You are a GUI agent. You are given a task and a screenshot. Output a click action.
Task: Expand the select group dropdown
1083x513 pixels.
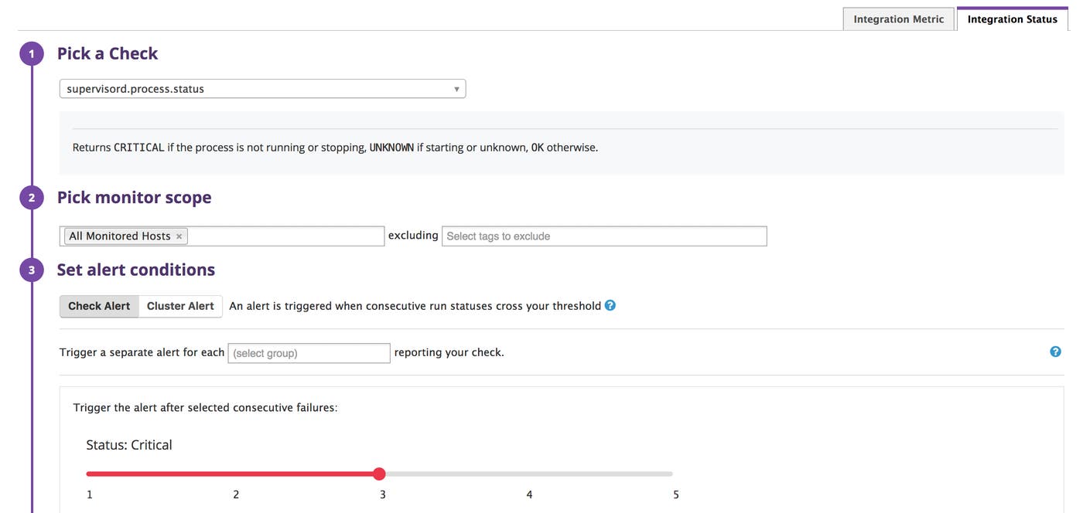(309, 353)
